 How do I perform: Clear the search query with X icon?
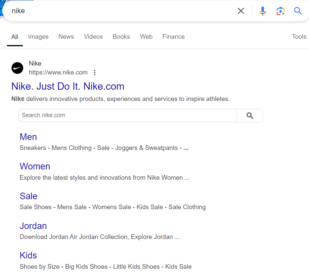coord(241,11)
